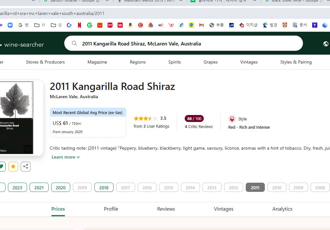330x230 pixels.
Task: Click the 3.5 star rating
Action: [x=150, y=118]
